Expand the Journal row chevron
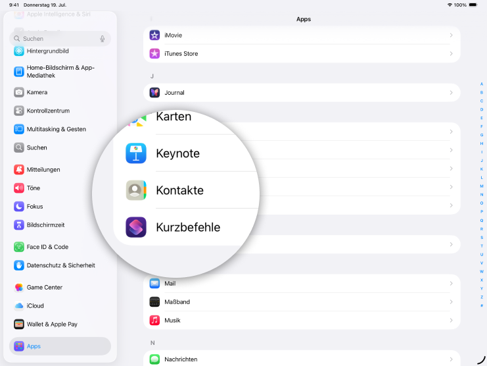Viewport: 487px width, 366px height. point(451,93)
